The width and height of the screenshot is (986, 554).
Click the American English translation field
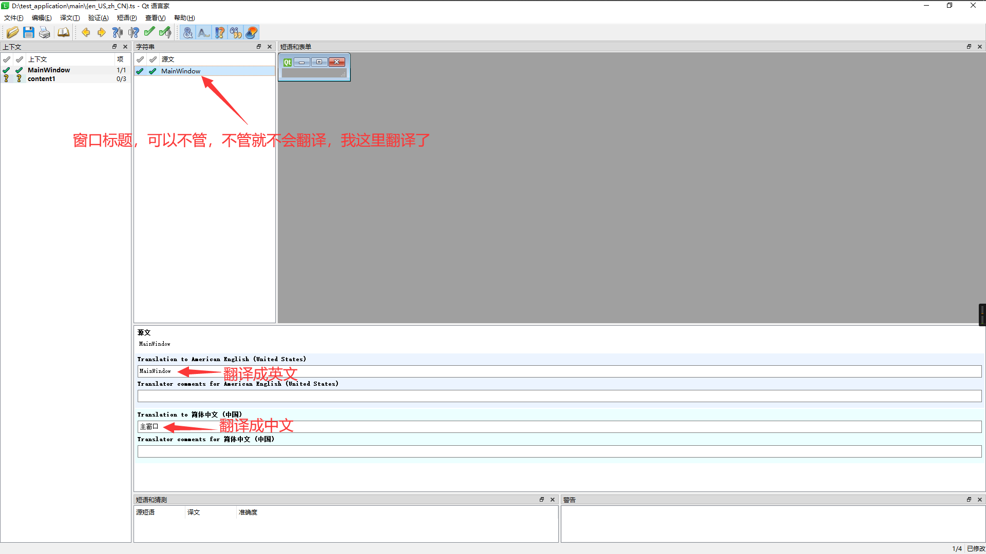[559, 371]
